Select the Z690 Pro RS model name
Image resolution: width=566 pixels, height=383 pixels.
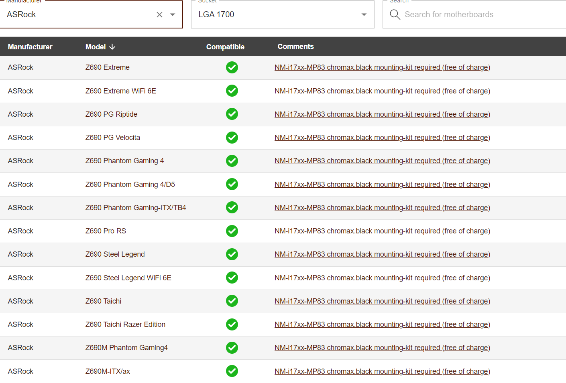tap(106, 231)
